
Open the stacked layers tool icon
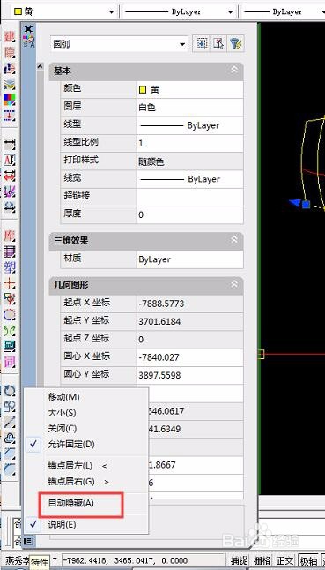click(x=10, y=84)
